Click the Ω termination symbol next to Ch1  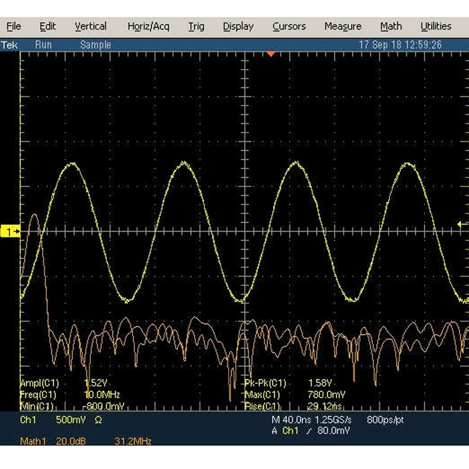coord(98,420)
